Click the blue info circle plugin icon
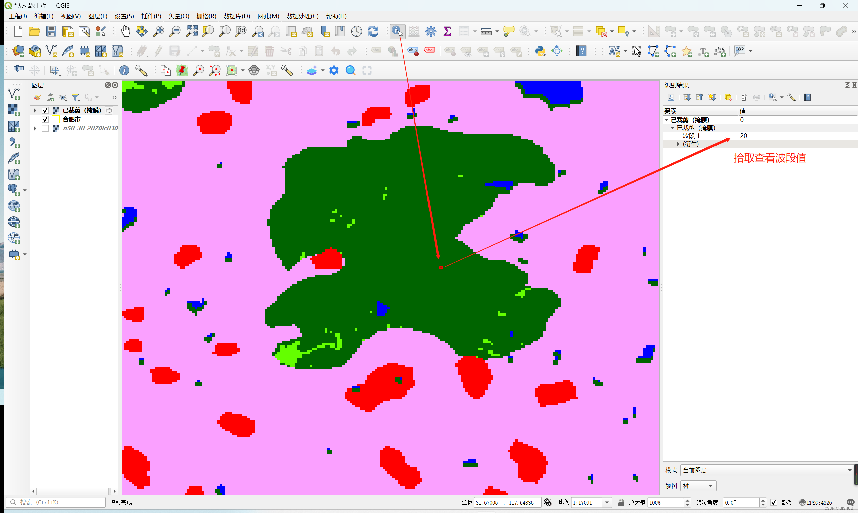Screen dimensions: 858x513 pos(124,71)
